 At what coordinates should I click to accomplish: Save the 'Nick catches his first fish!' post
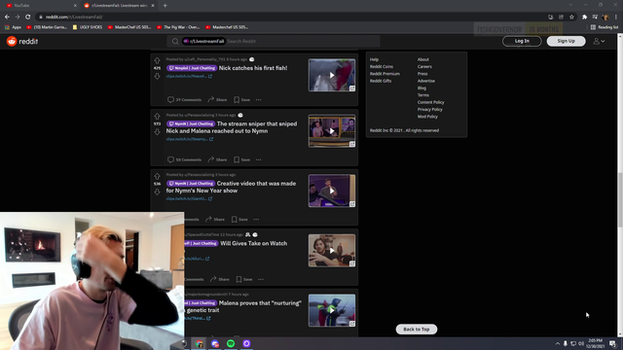(x=242, y=99)
